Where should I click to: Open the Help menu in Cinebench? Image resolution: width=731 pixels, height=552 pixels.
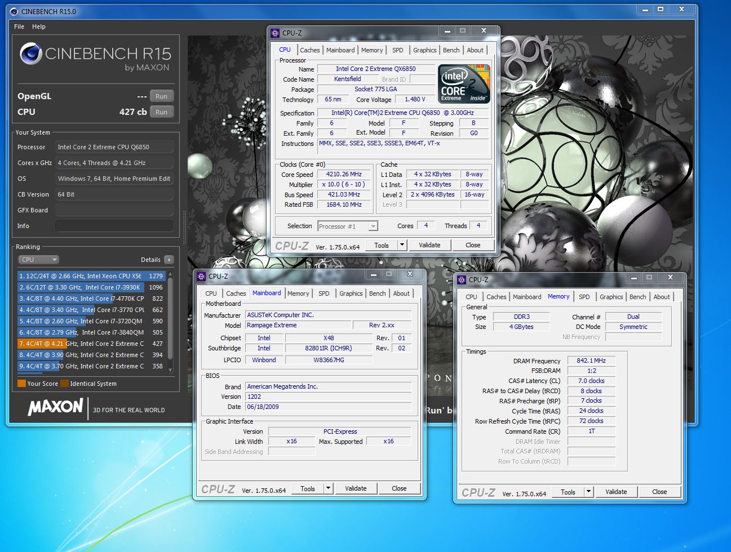[x=39, y=26]
